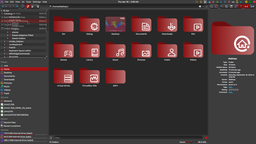This screenshot has width=256, height=144.
Task: Adjust the Zoom slider in status bar
Action: pos(191,142)
